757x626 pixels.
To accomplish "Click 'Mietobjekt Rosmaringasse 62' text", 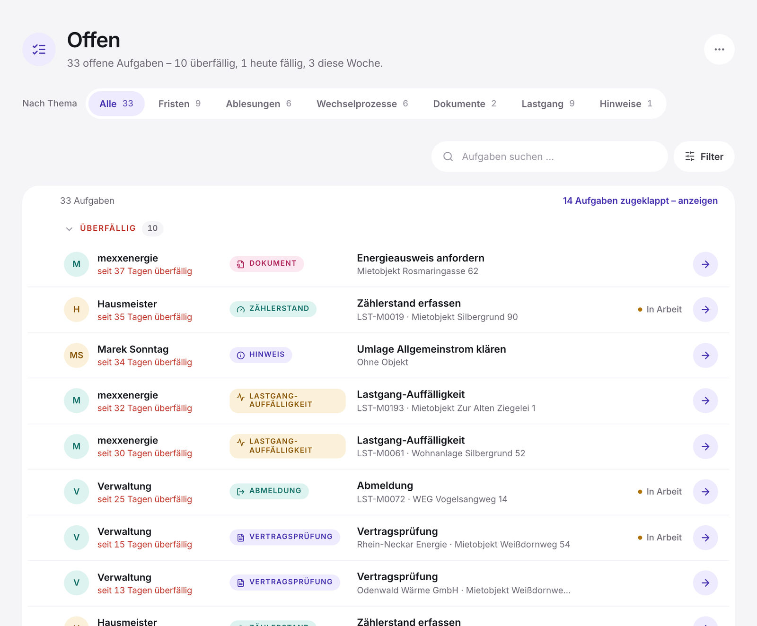I will pos(417,271).
